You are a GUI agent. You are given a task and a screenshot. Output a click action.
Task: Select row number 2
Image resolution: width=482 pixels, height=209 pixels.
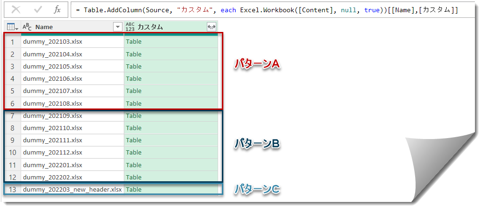(13, 54)
